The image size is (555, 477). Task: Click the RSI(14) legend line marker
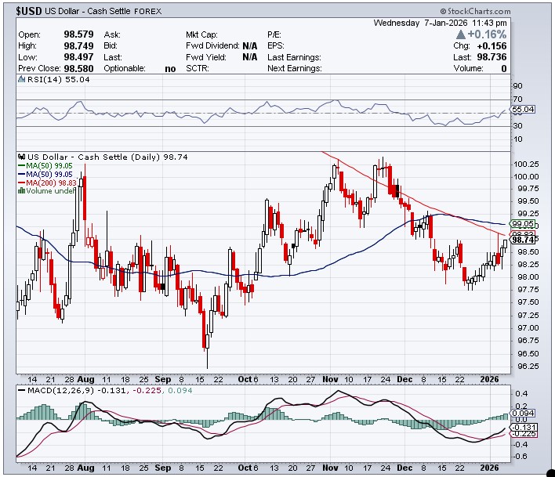point(22,80)
